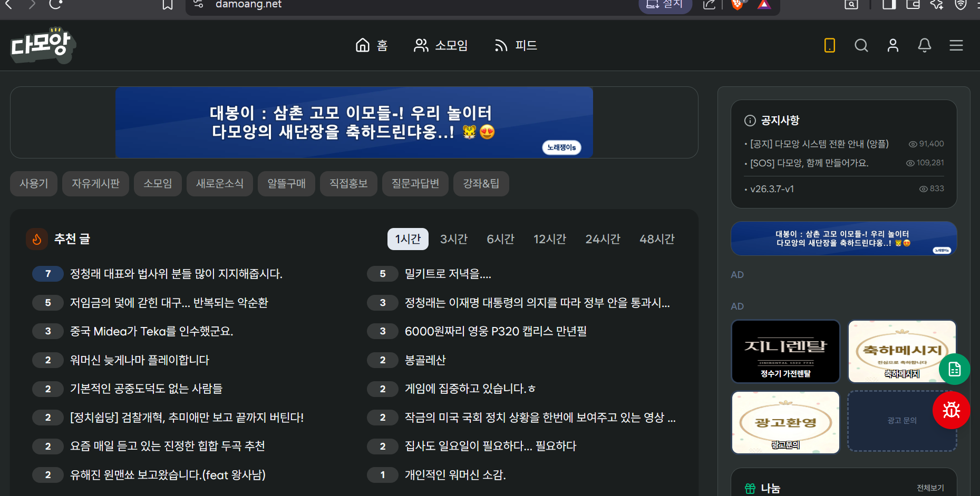
Task: Open the 소모임 board chip below banner
Action: [158, 184]
